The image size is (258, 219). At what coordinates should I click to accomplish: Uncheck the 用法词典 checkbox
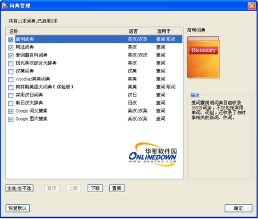pos(11,47)
